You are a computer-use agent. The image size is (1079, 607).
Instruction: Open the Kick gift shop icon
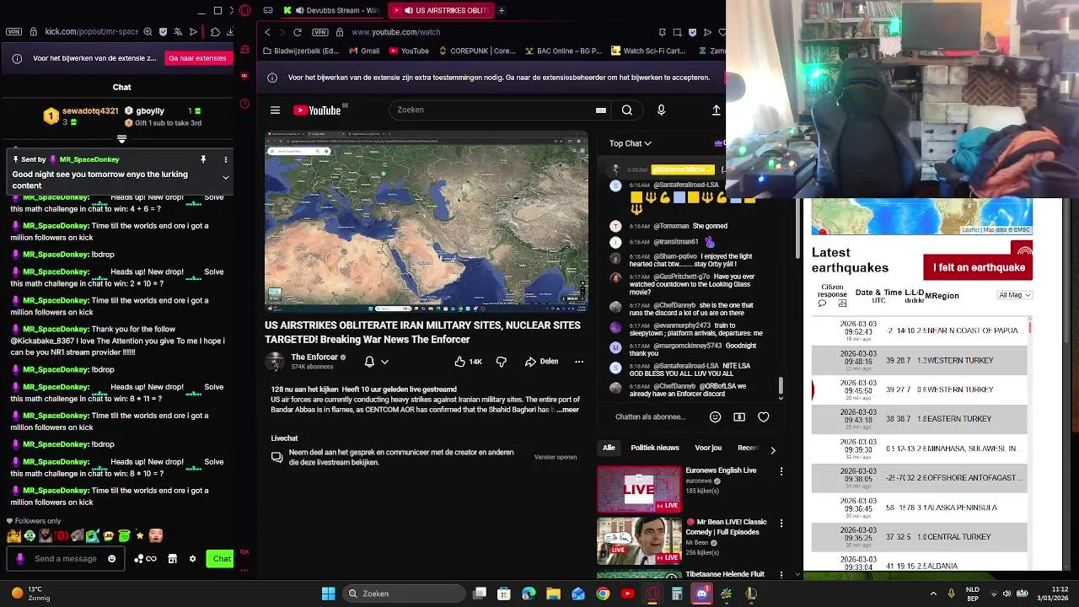(x=172, y=559)
